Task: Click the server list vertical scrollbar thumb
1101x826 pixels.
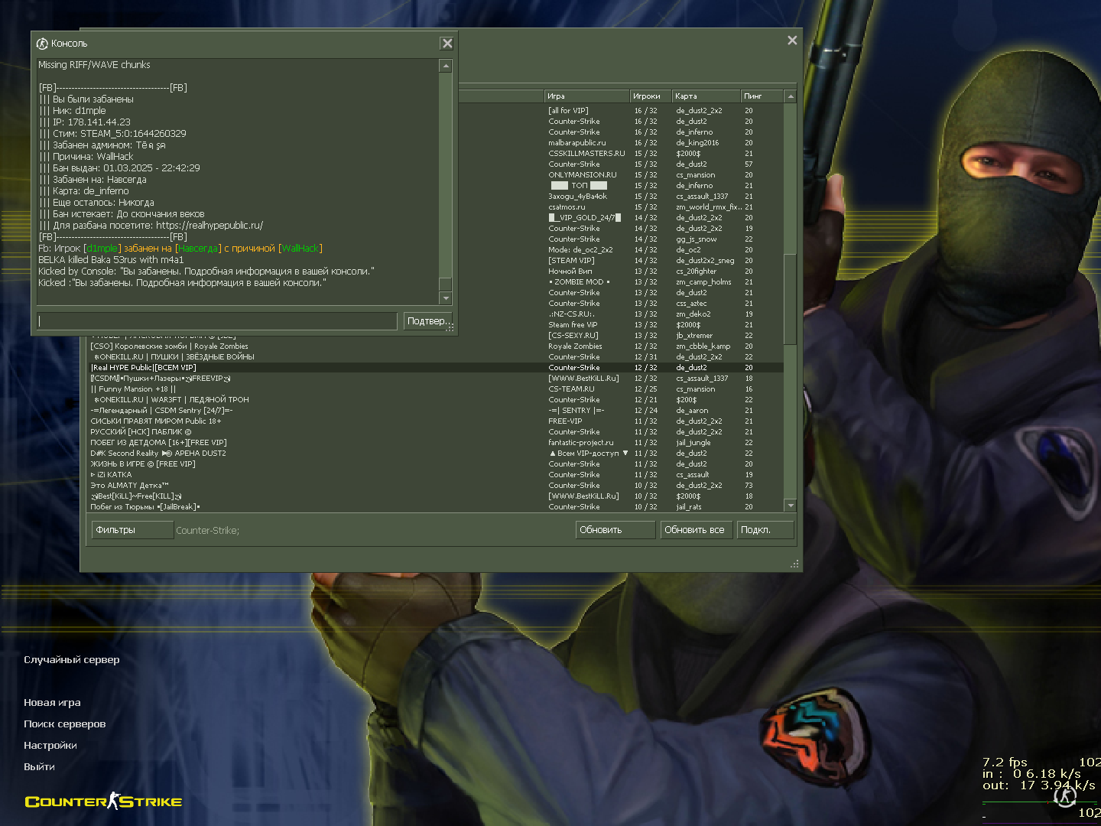Action: [791, 300]
